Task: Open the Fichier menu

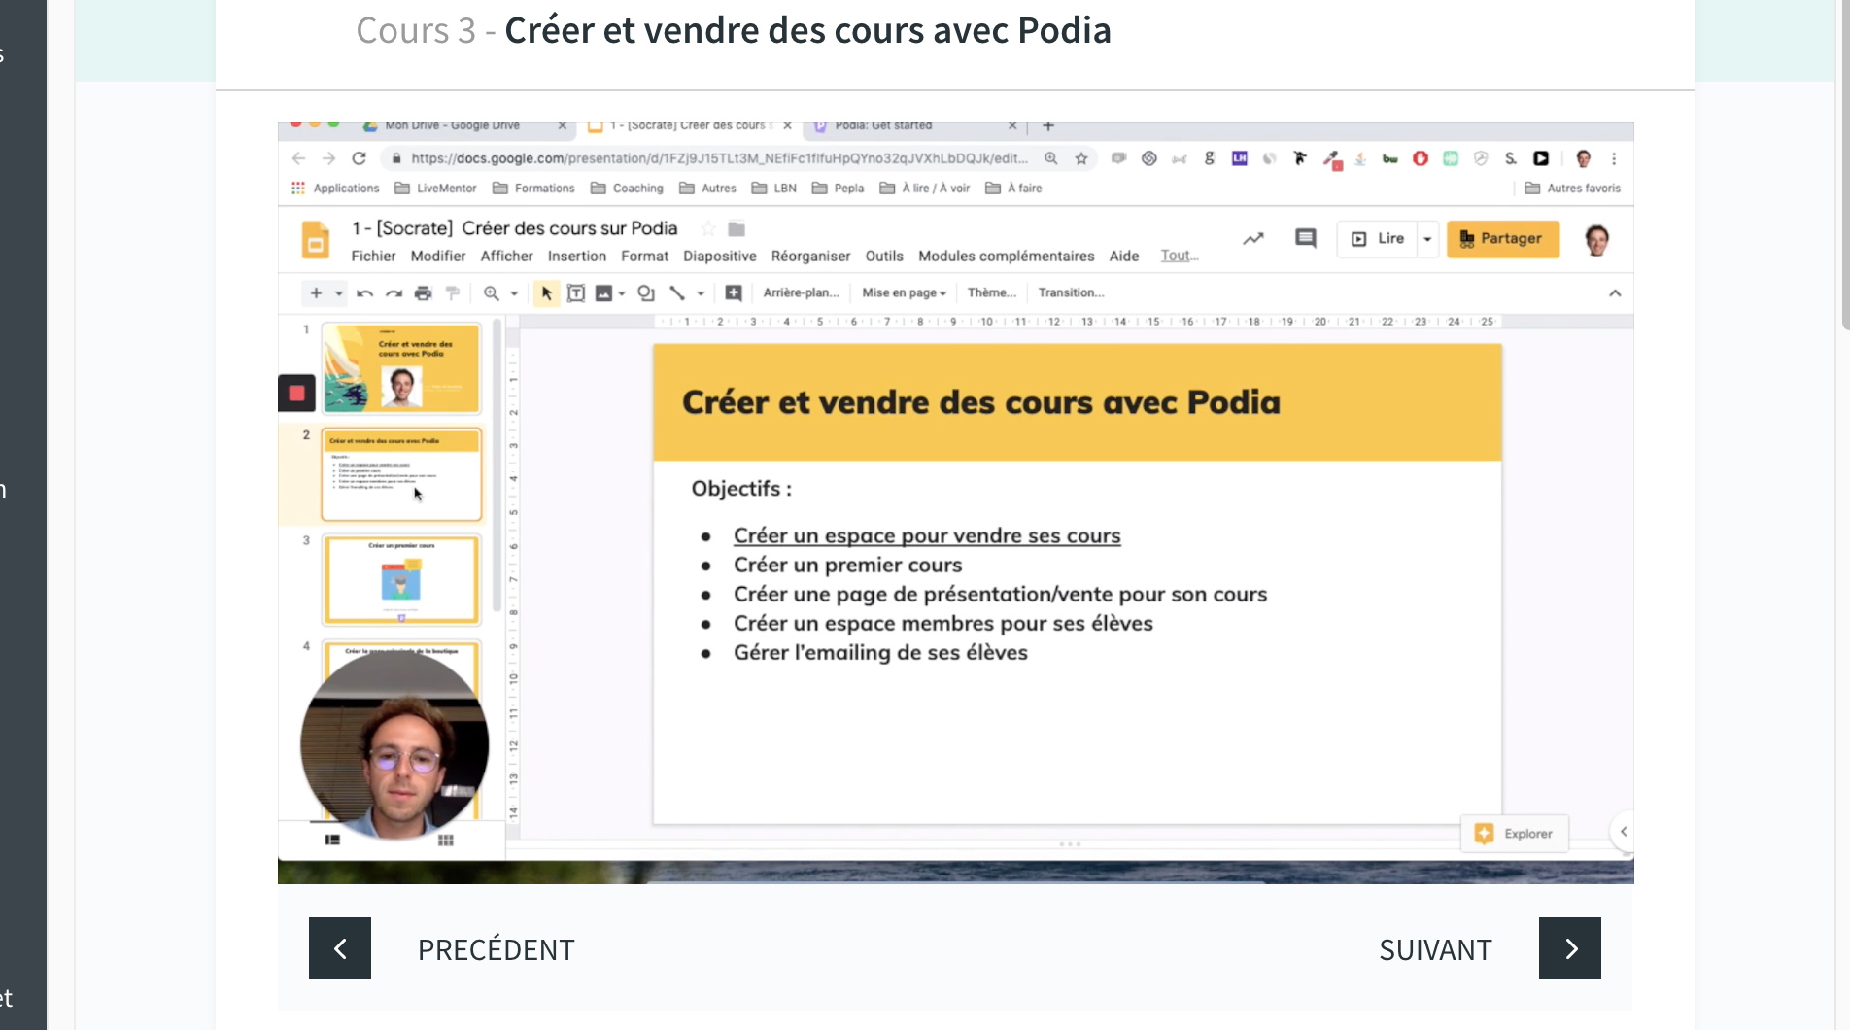Action: [373, 256]
